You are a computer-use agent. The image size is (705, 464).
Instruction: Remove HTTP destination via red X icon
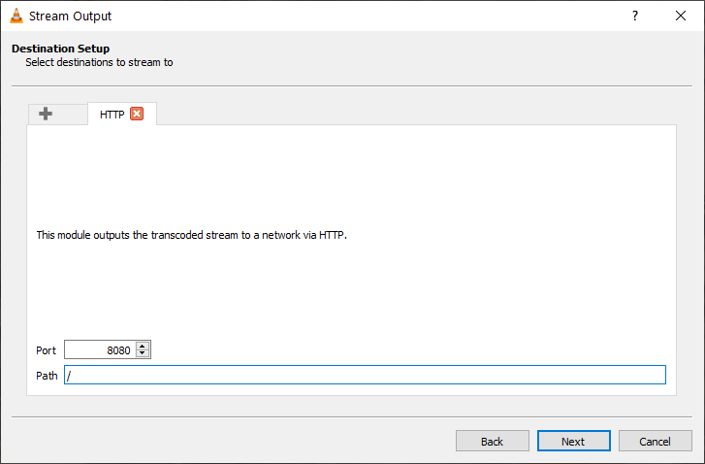tap(137, 114)
